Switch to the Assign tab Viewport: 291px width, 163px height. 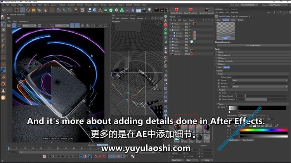click(x=240, y=20)
